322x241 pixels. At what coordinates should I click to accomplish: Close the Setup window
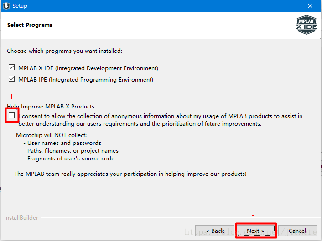[310, 6]
